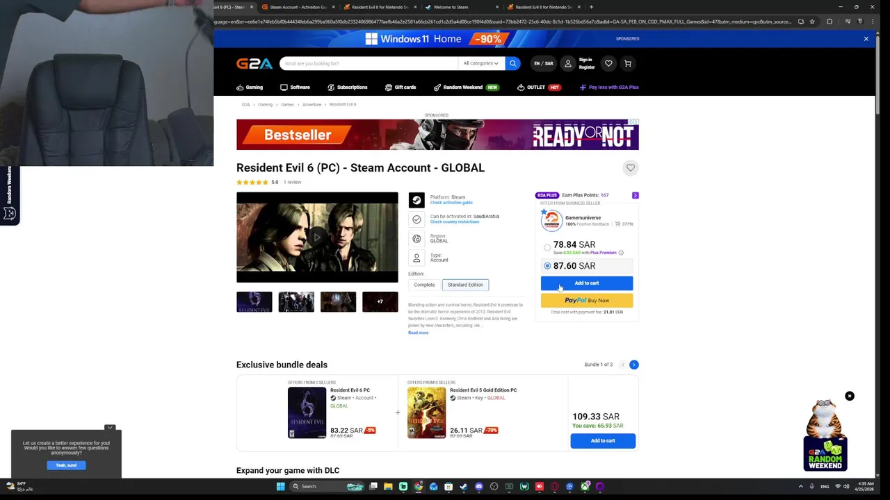Viewport: 890px width, 500px height.
Task: Open the Windows Start menu
Action: [280, 486]
